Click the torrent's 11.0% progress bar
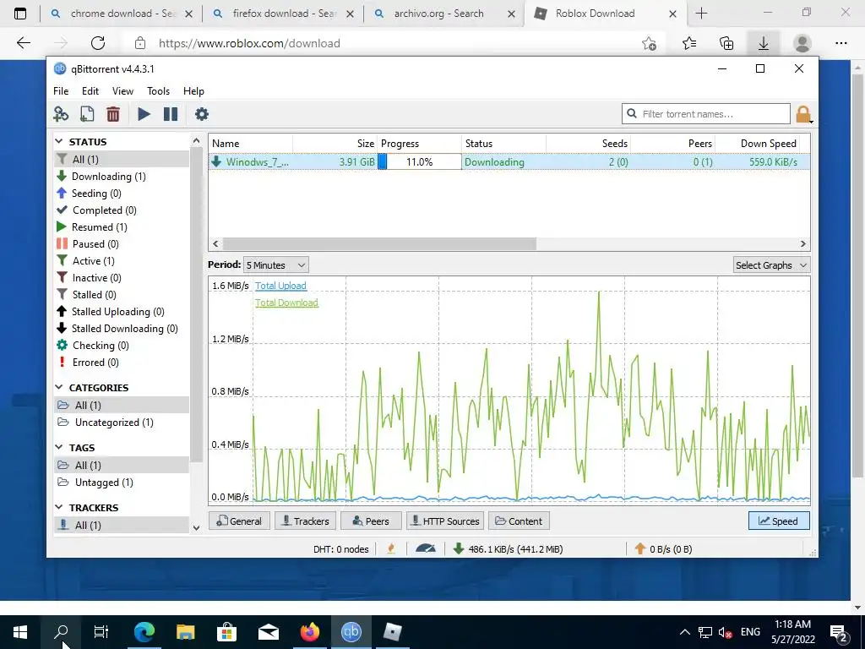The height and width of the screenshot is (649, 865). [419, 161]
